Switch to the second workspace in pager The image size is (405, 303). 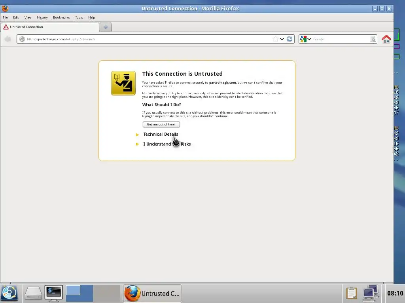tap(107, 293)
